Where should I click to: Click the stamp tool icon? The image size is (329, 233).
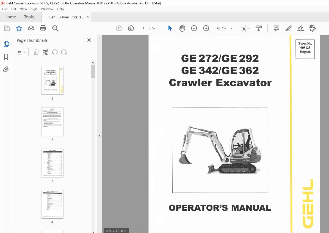click(x=313, y=28)
